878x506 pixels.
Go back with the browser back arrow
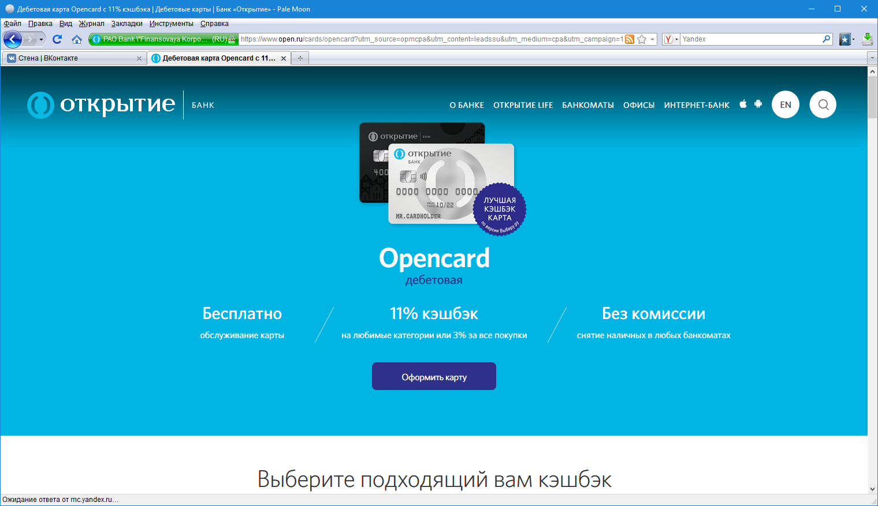(x=13, y=39)
